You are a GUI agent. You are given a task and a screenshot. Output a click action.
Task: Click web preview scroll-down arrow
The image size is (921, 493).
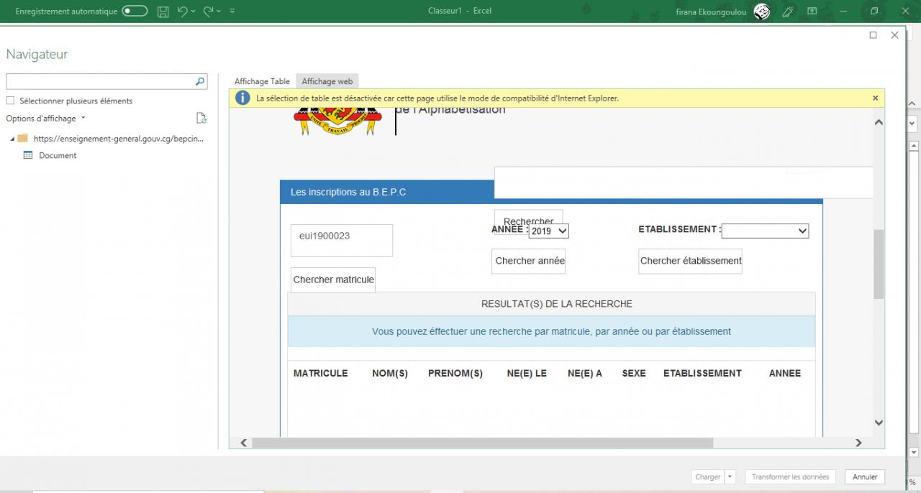(x=879, y=423)
